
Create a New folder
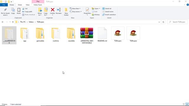click(x=66, y=12)
